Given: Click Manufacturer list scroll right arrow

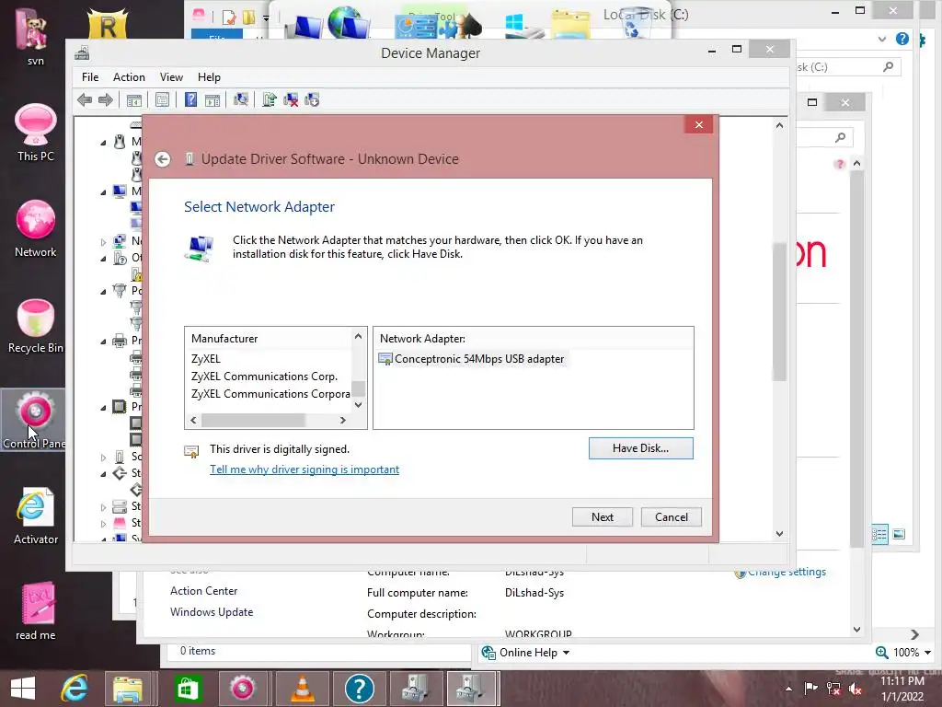Looking at the screenshot, I should pos(343,420).
